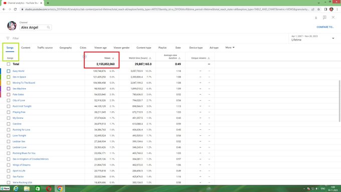
Task: Click the add metric plus icon
Action: 85,57
